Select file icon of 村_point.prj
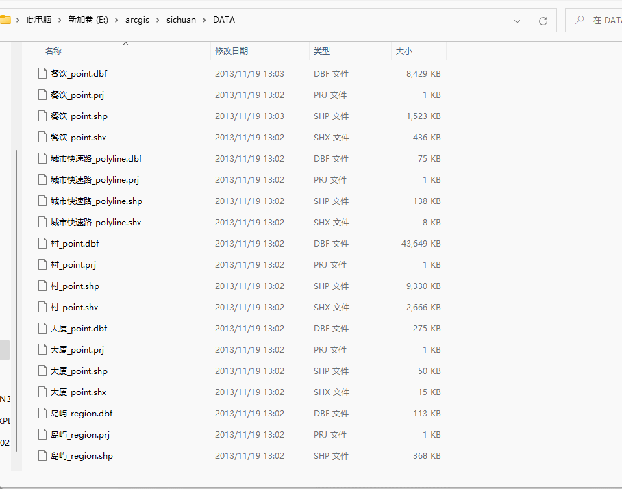 pyautogui.click(x=42, y=264)
